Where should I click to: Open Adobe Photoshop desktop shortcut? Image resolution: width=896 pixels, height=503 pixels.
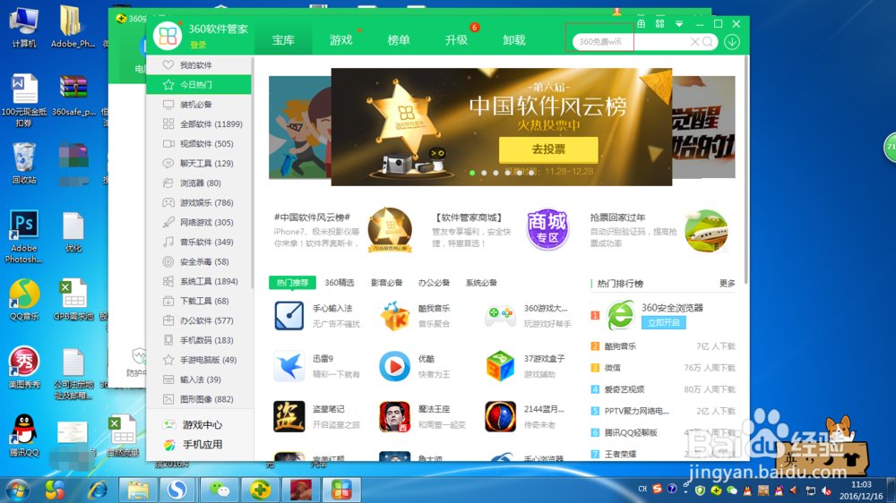[x=24, y=237]
